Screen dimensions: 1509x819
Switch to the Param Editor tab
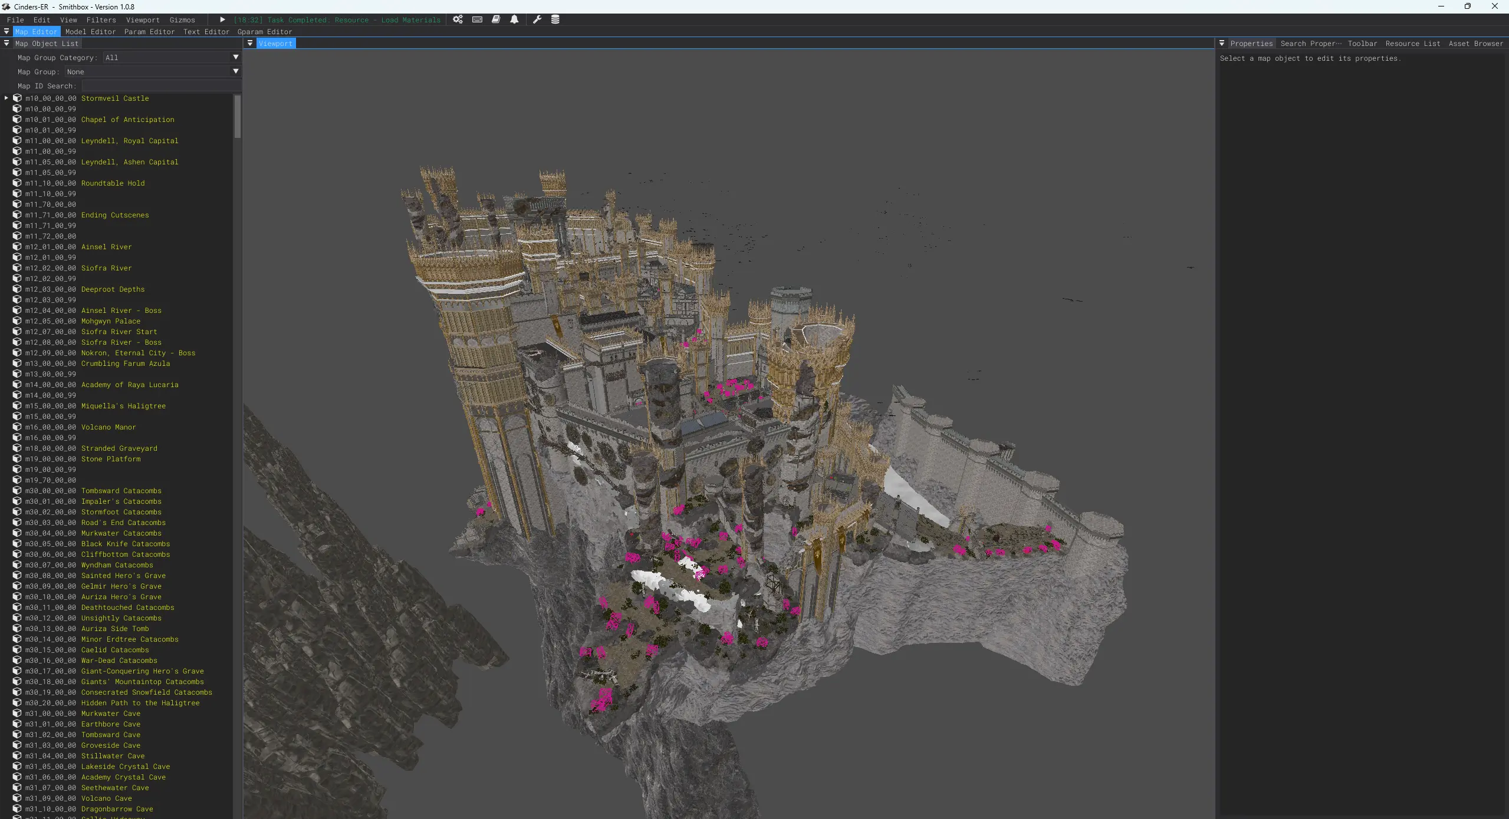[150, 32]
